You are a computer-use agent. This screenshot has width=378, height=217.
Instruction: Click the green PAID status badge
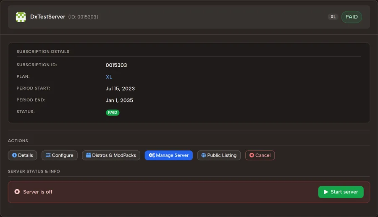[x=113, y=112]
